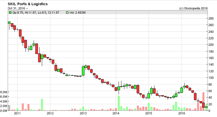Click the green Vol legend swatch
The image size is (217, 117).
click(x=67, y=13)
